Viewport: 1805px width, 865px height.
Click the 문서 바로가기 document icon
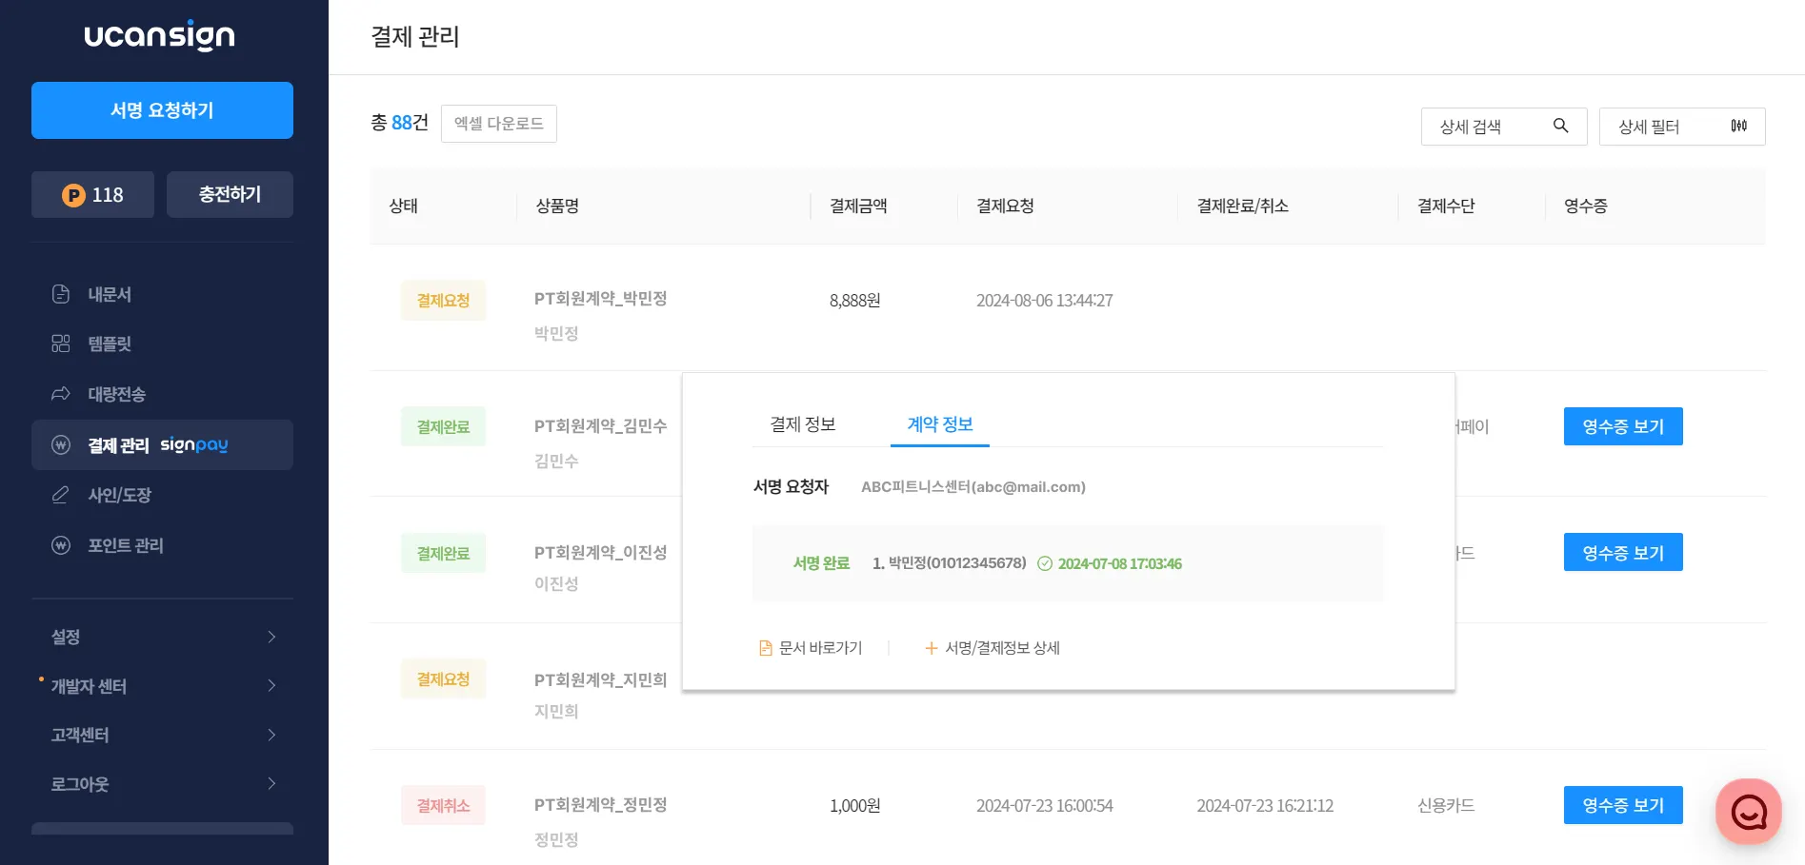coord(765,648)
